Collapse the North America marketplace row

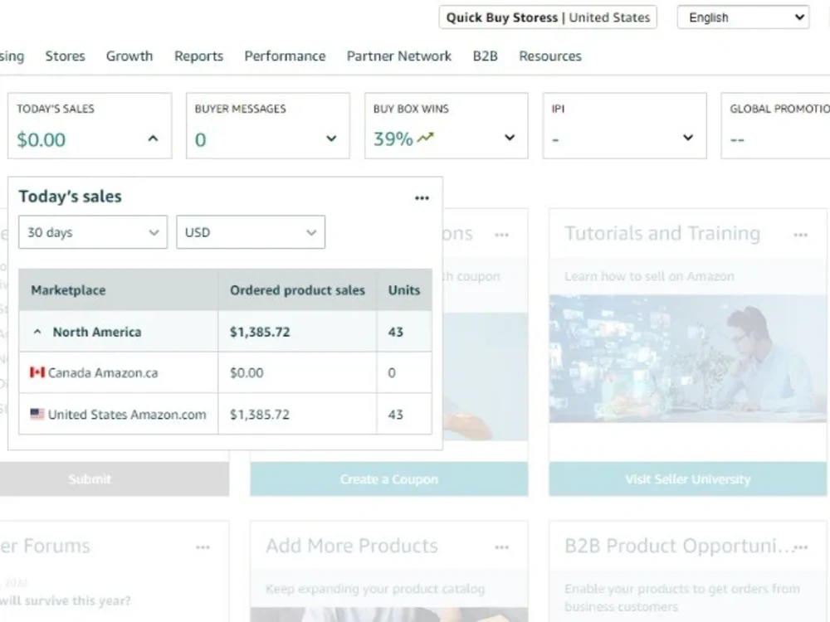[x=37, y=332]
